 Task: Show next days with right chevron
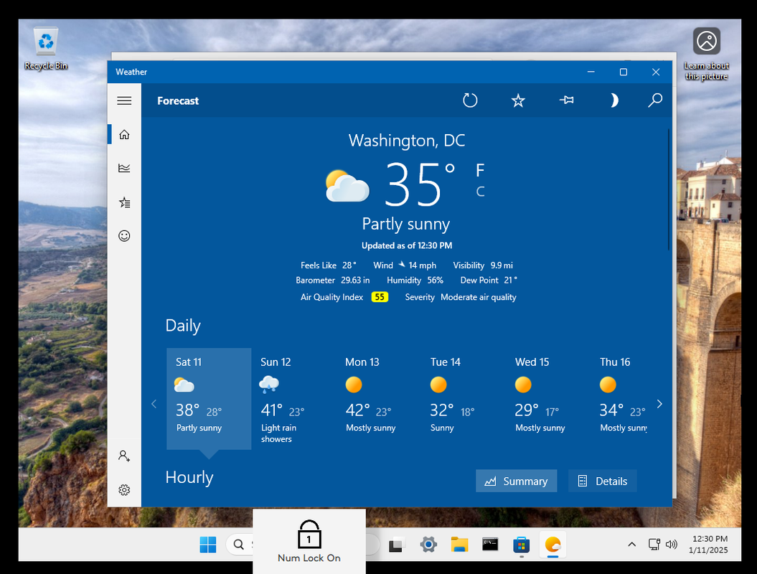point(659,404)
